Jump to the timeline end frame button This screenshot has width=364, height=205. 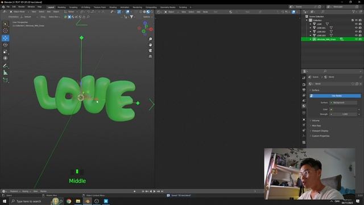[x=162, y=191]
